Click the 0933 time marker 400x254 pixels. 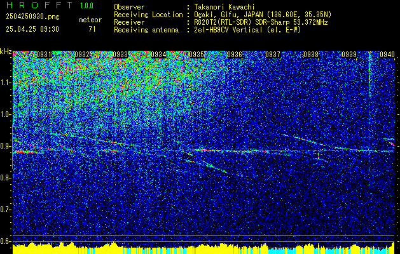(120, 55)
